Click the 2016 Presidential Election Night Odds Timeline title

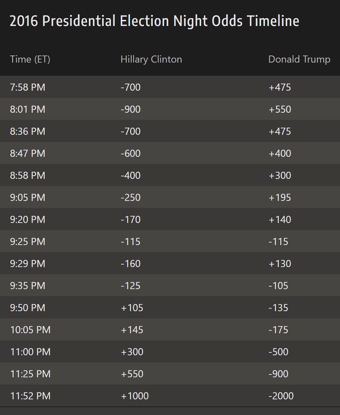[154, 21]
